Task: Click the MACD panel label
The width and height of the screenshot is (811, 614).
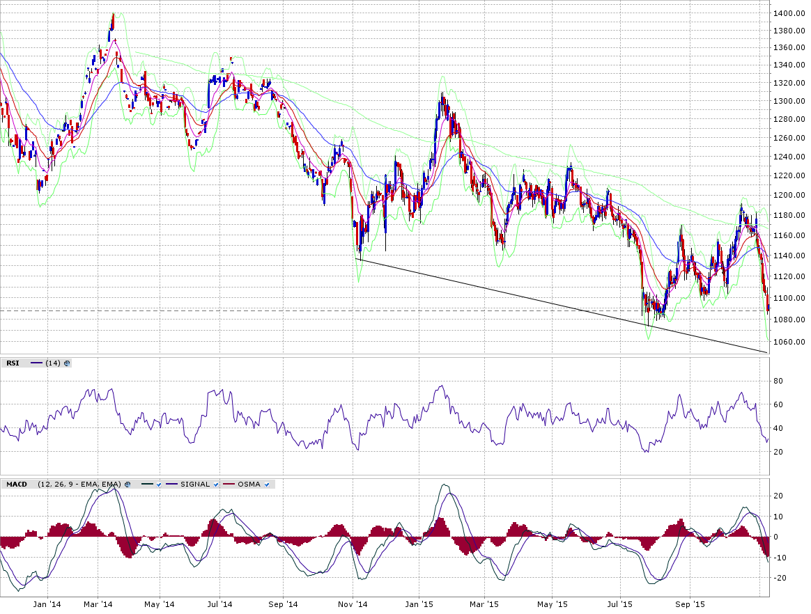Action: coord(17,485)
